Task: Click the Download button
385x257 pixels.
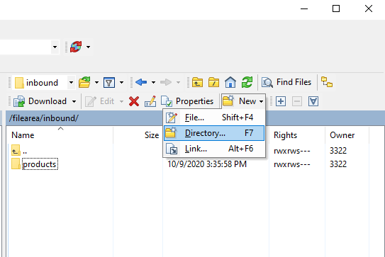Action: tap(40, 101)
